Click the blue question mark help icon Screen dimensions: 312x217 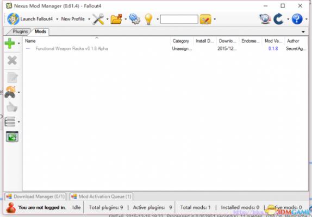(297, 19)
